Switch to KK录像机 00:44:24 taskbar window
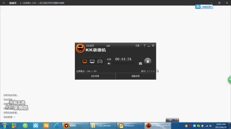Screen dimensions: 231x129 pyautogui.click(x=158, y=126)
